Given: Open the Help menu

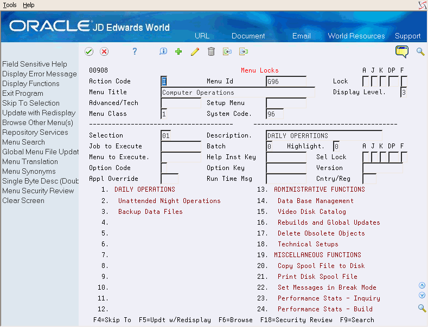Looking at the screenshot, I should (28, 5).
